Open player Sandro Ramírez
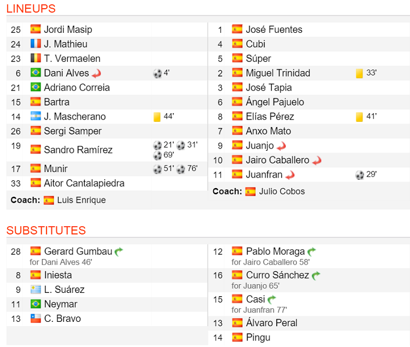This screenshot has height=347, width=410. [x=78, y=150]
